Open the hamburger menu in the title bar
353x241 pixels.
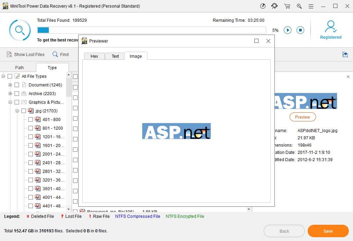tap(311, 6)
